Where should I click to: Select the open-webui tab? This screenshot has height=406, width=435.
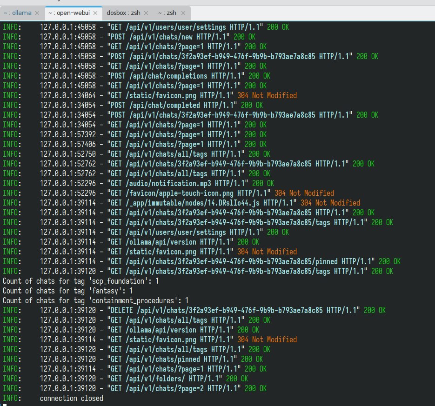(69, 13)
